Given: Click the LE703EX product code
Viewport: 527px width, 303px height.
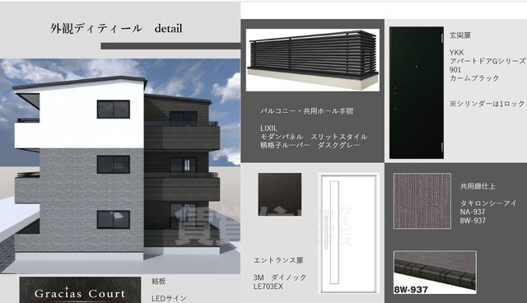Looking at the screenshot, I should tap(268, 287).
